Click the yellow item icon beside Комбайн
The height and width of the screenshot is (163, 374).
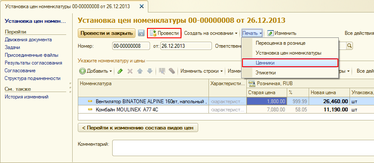tap(90, 110)
